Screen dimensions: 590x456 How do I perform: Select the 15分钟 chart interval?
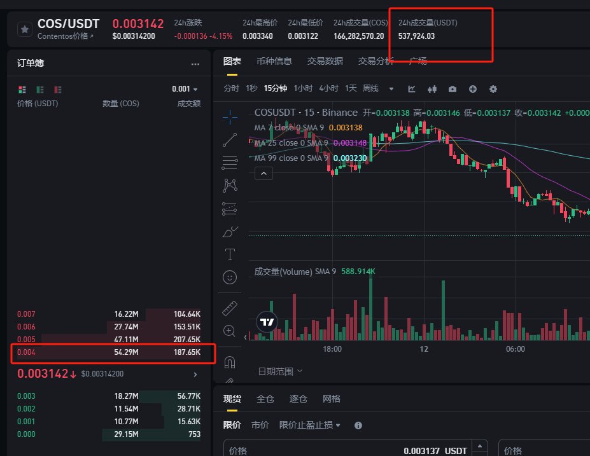(276, 88)
